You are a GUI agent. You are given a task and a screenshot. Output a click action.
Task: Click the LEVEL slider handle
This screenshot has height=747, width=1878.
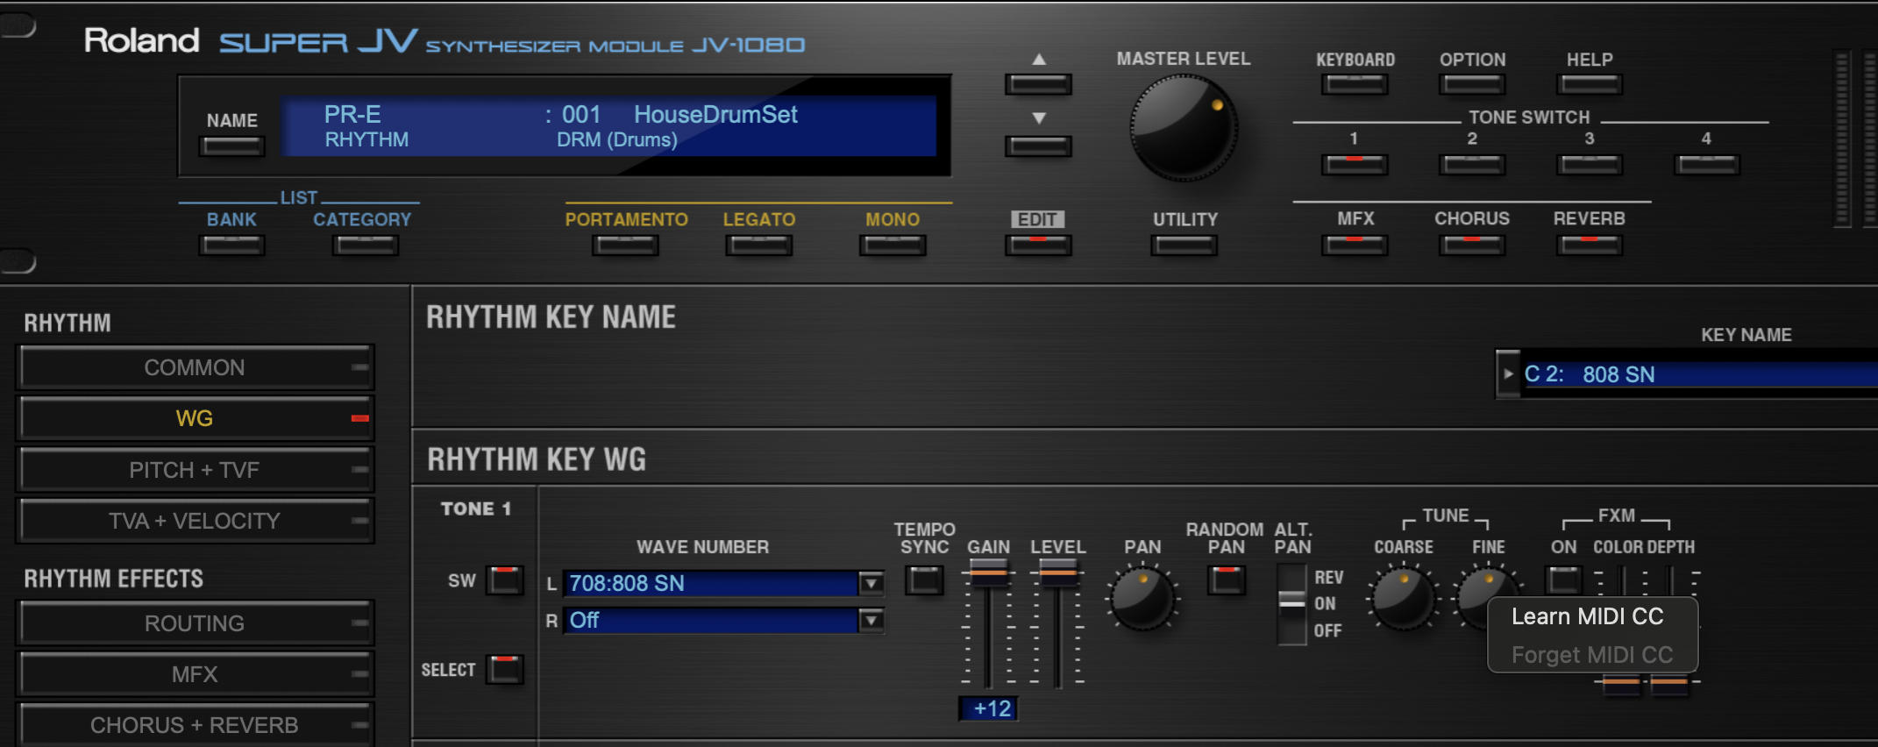tap(1057, 573)
